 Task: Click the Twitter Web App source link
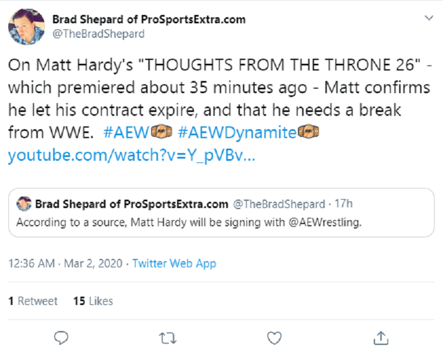coord(174,263)
